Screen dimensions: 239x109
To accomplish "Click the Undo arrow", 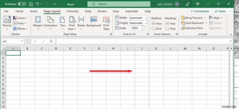I will tap(37, 4).
